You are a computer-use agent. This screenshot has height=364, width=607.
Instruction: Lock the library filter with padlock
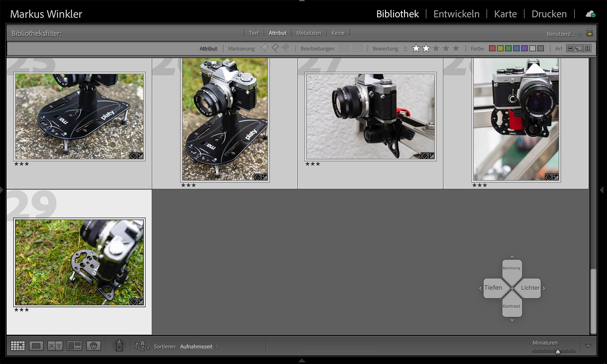pos(590,32)
